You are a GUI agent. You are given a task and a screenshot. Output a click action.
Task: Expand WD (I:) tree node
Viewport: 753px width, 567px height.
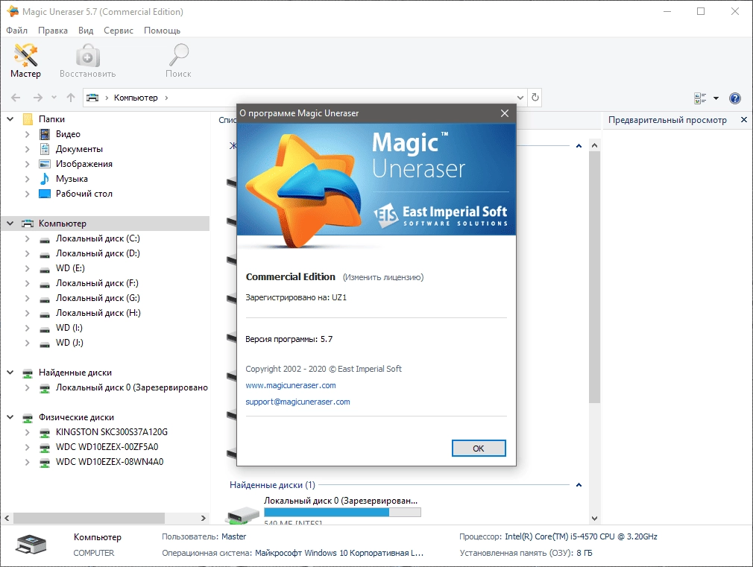coord(28,327)
